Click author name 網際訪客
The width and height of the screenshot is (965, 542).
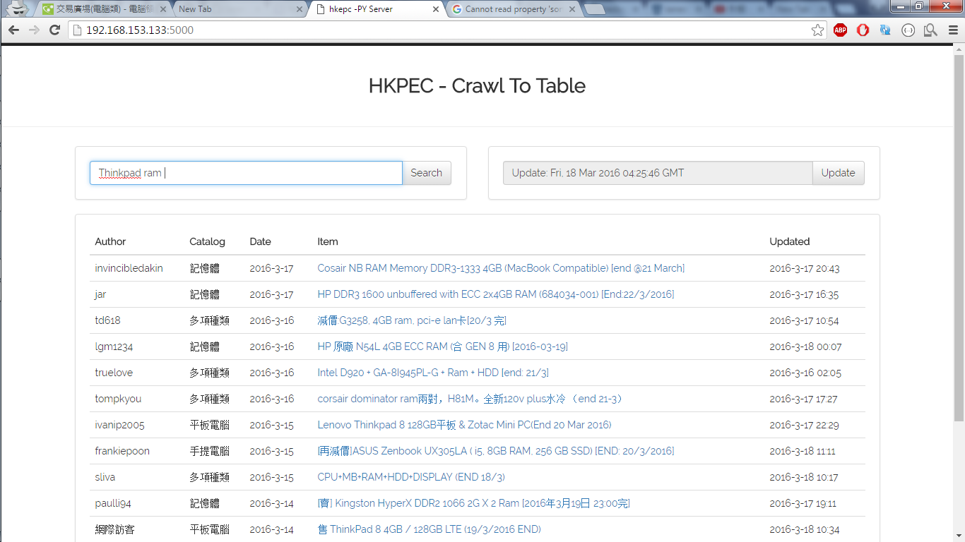coord(114,529)
